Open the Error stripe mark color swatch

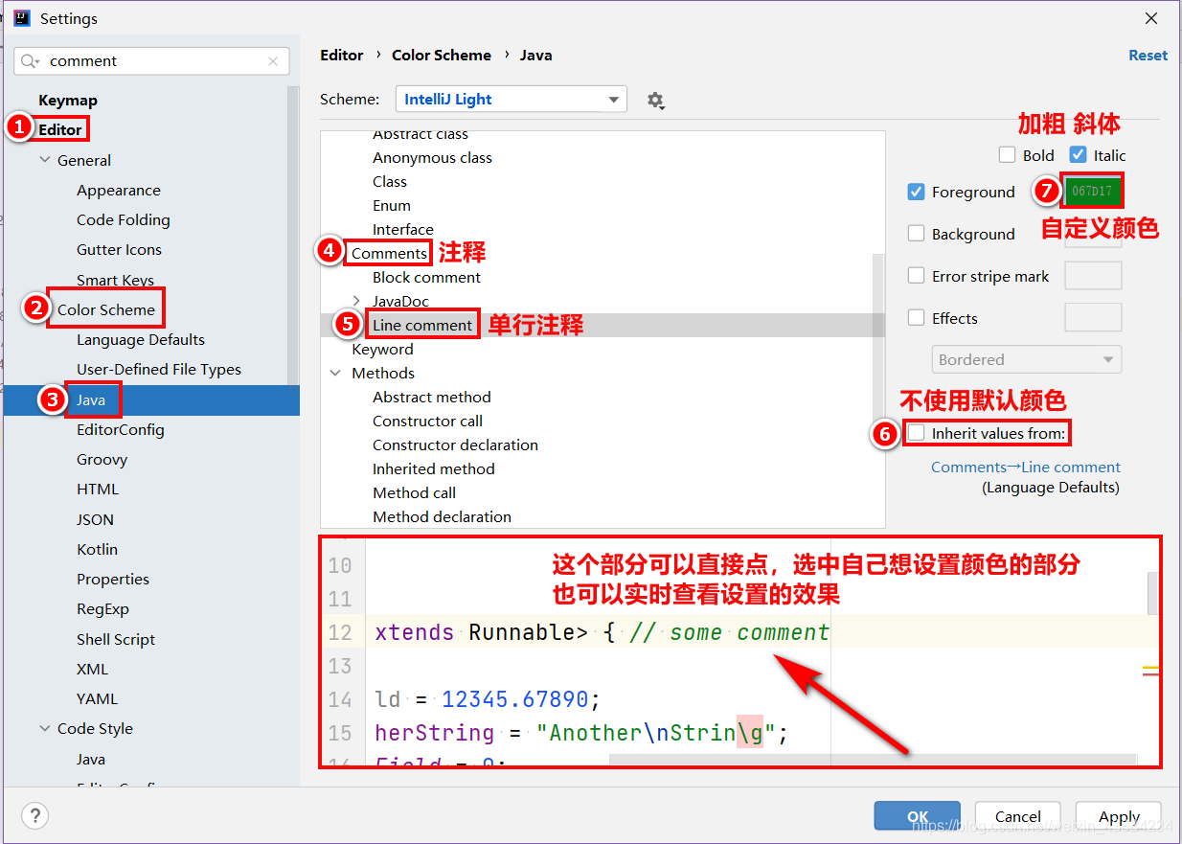pos(1093,276)
